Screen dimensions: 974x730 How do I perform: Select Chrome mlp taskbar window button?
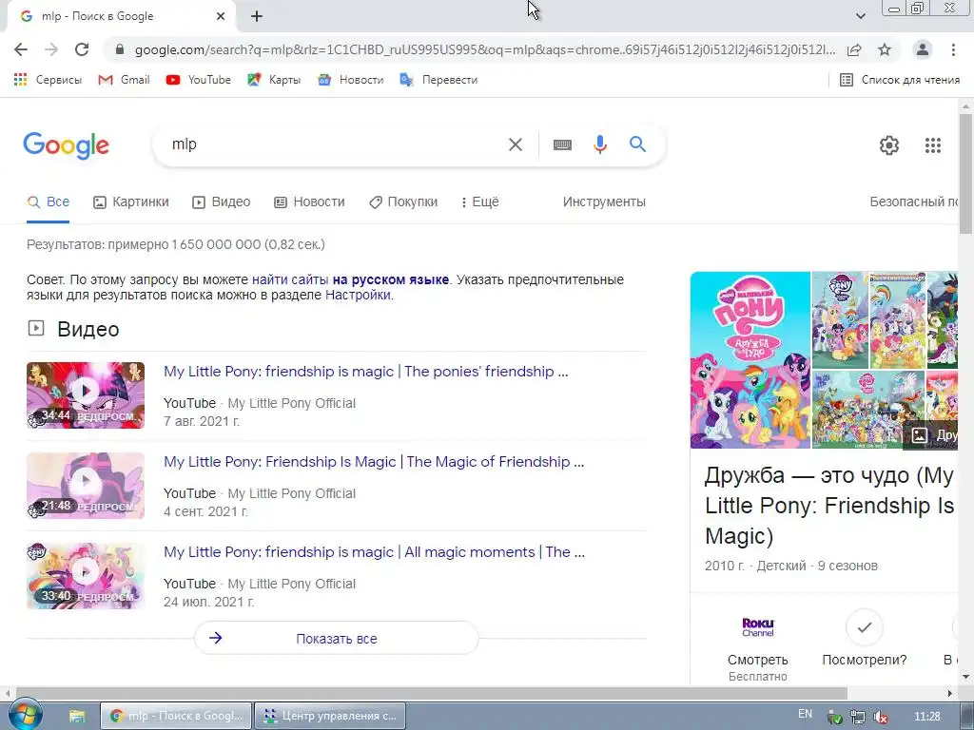(x=176, y=716)
